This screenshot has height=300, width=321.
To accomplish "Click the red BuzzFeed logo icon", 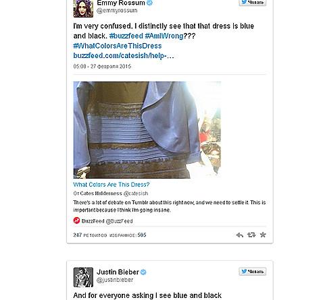I will click(x=76, y=220).
